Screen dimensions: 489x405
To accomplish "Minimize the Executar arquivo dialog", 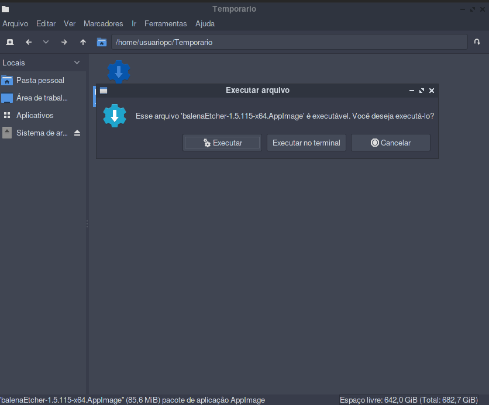I will tap(412, 91).
